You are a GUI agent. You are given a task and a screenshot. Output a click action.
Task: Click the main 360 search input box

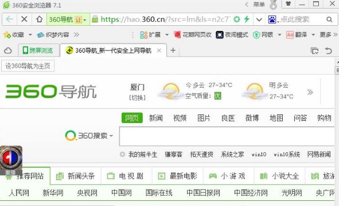[227, 136]
